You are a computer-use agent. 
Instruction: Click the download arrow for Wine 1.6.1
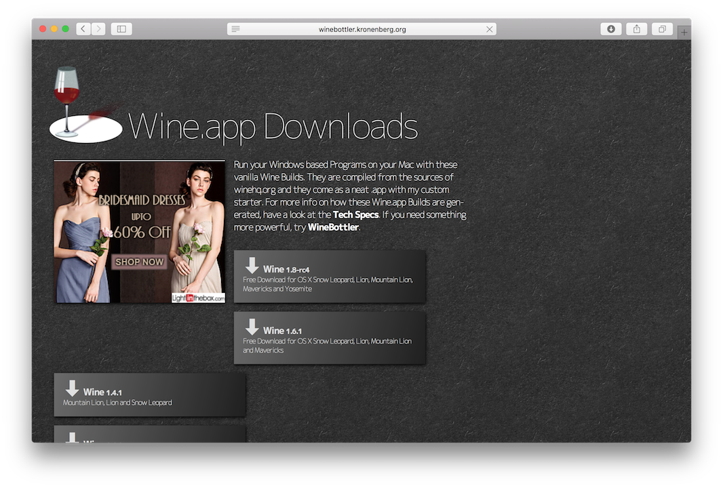252,327
